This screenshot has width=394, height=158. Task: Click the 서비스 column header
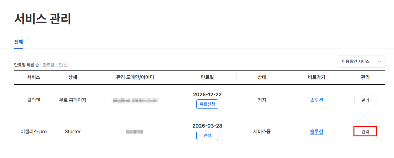coord(34,77)
